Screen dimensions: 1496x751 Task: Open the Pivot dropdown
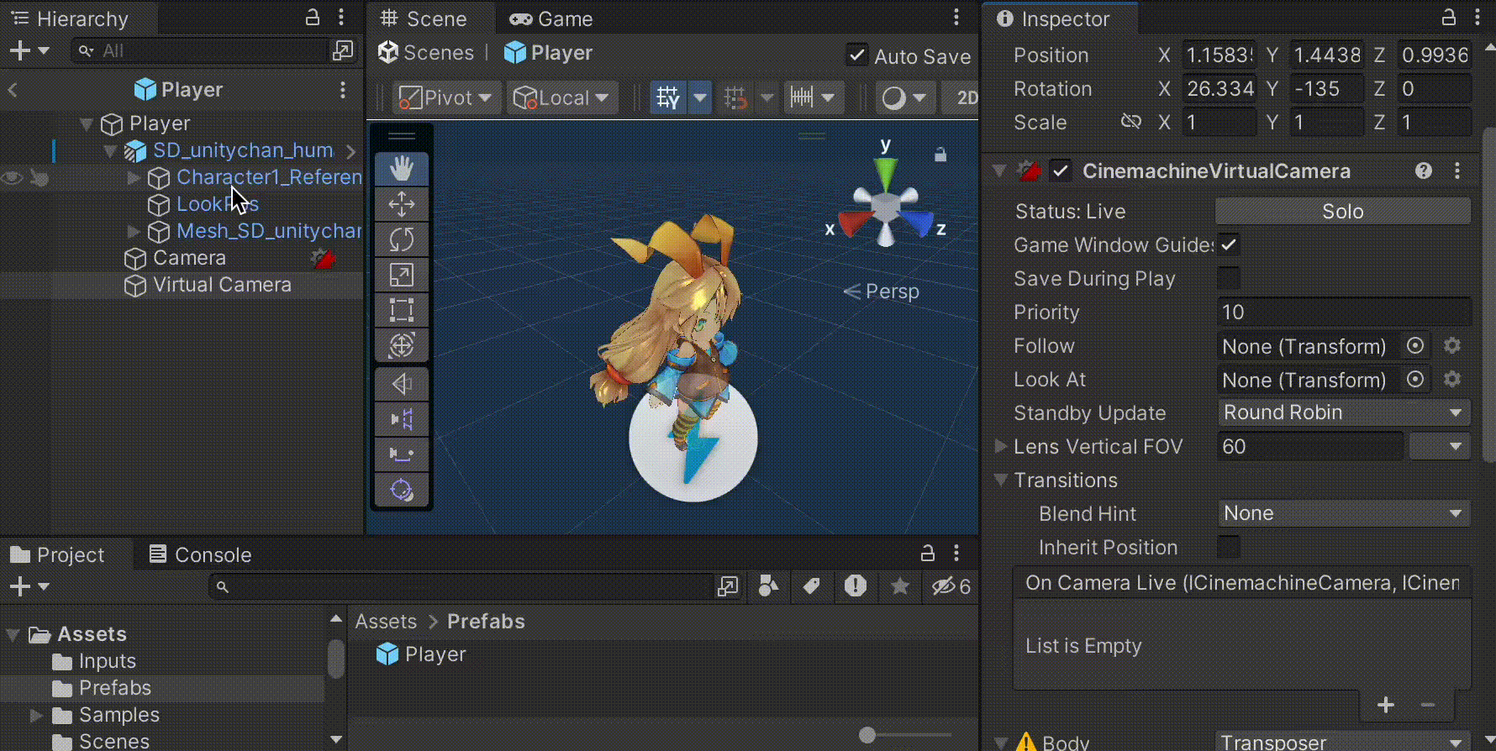(446, 98)
